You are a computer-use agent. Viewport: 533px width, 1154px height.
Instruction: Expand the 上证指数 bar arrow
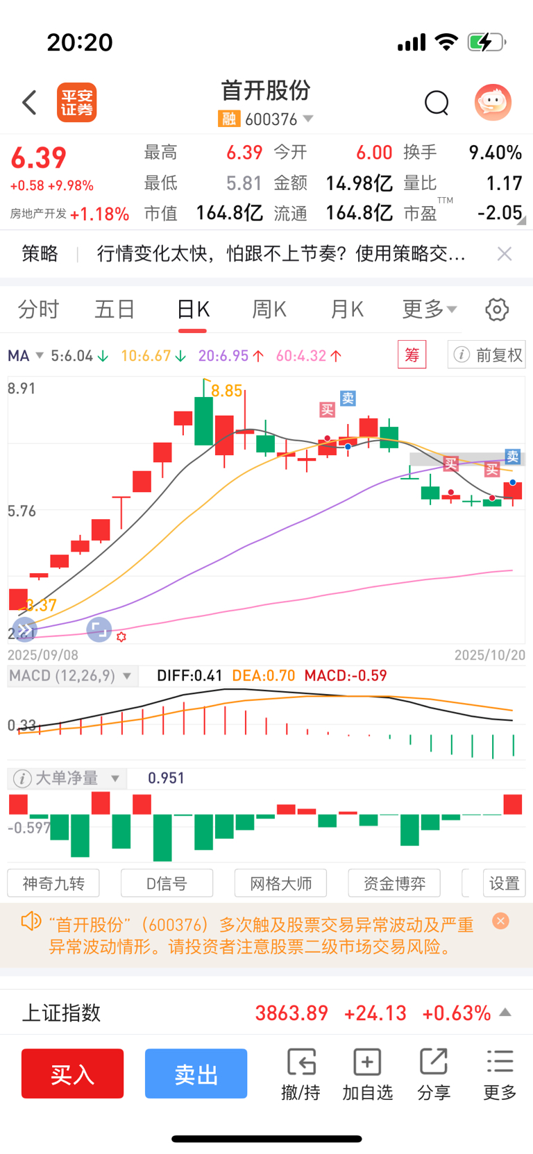click(x=506, y=1012)
